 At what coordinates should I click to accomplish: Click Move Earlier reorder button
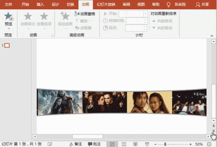coord(162,21)
